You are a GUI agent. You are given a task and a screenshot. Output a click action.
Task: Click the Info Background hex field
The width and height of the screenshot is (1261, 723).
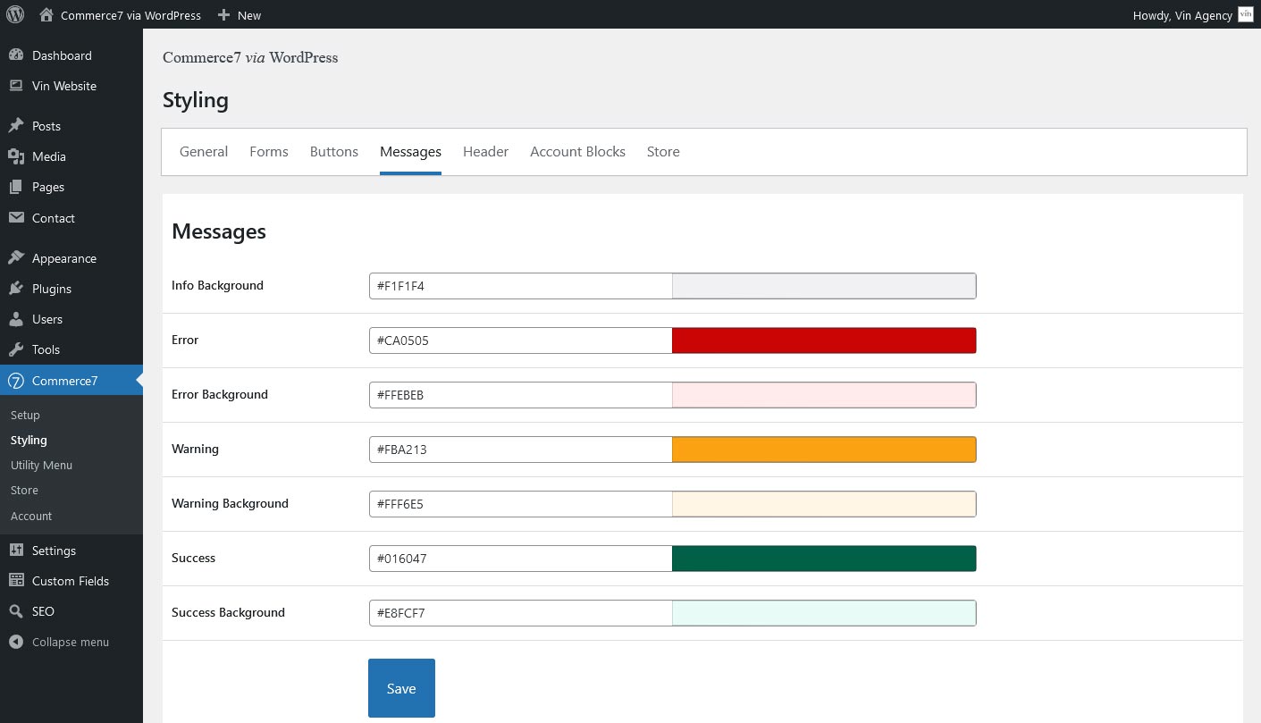[520, 286]
